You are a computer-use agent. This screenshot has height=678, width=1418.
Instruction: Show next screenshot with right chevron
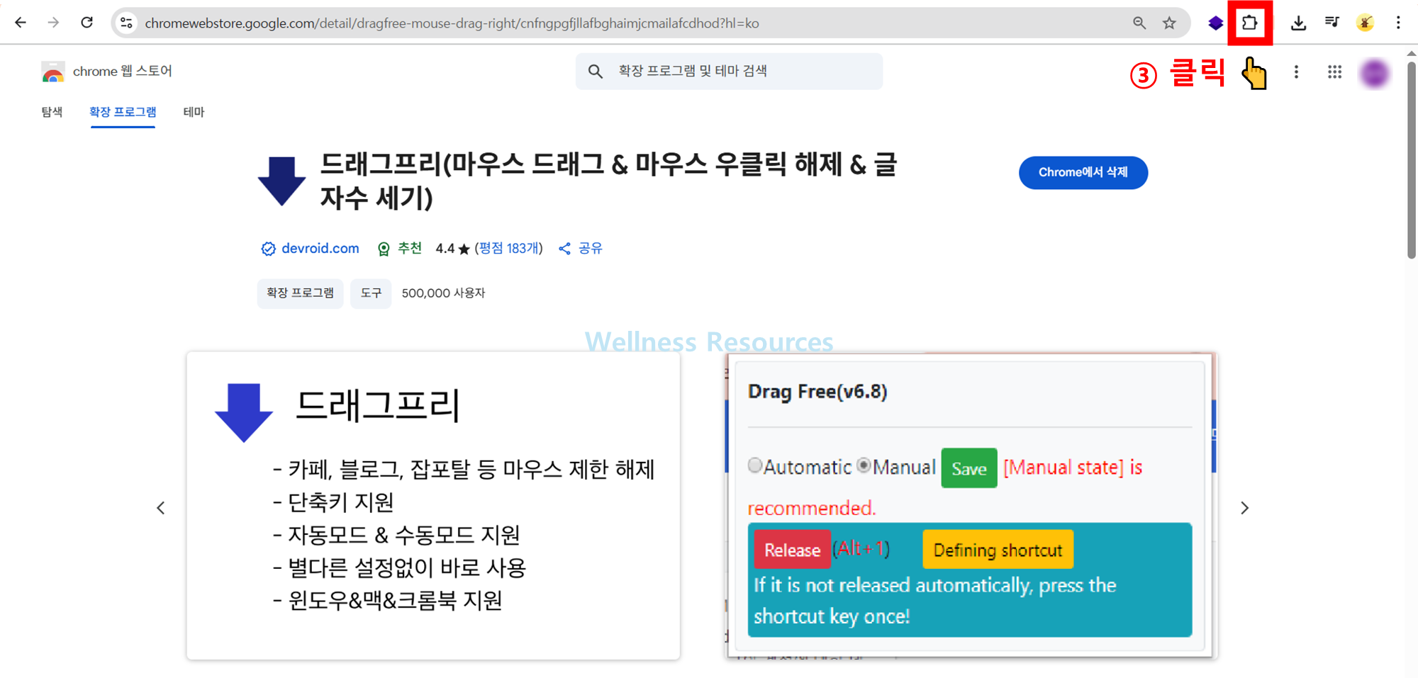tap(1244, 508)
